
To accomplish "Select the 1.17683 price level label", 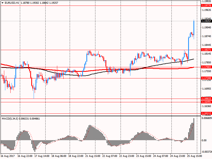I will 206,67.
